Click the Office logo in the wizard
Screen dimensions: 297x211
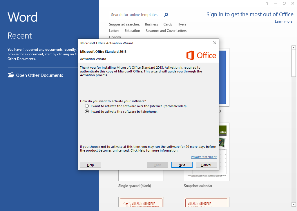(201, 55)
